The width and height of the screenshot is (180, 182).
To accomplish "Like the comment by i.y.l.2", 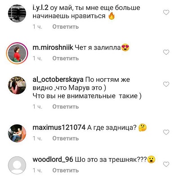I will pyautogui.click(x=166, y=12).
